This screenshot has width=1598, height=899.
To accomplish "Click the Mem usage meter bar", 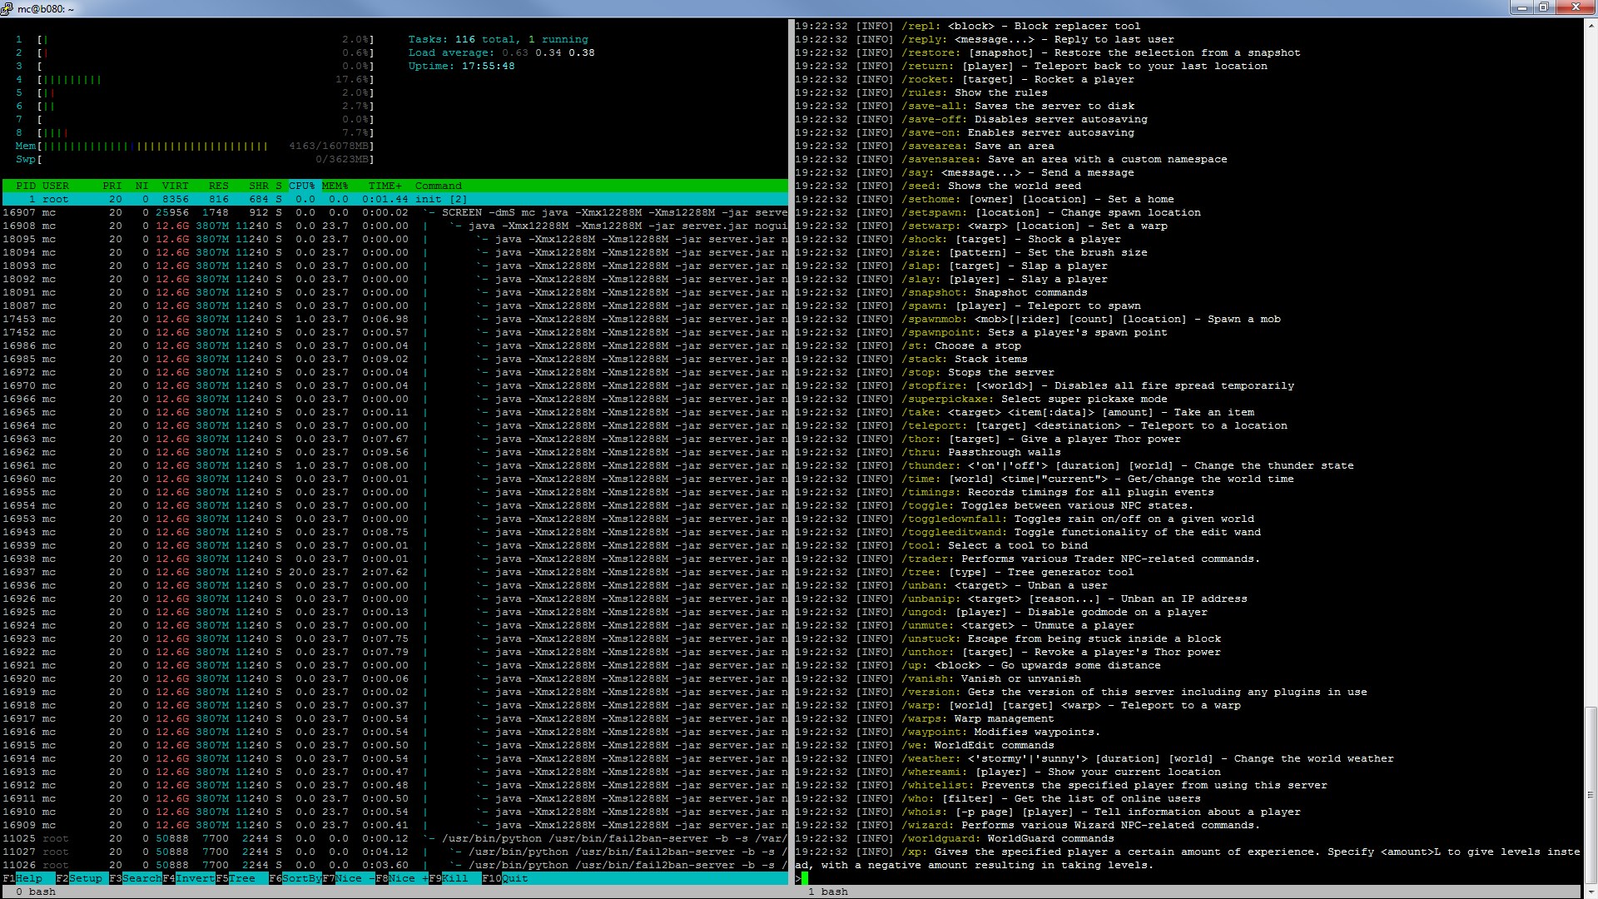I will [195, 146].
